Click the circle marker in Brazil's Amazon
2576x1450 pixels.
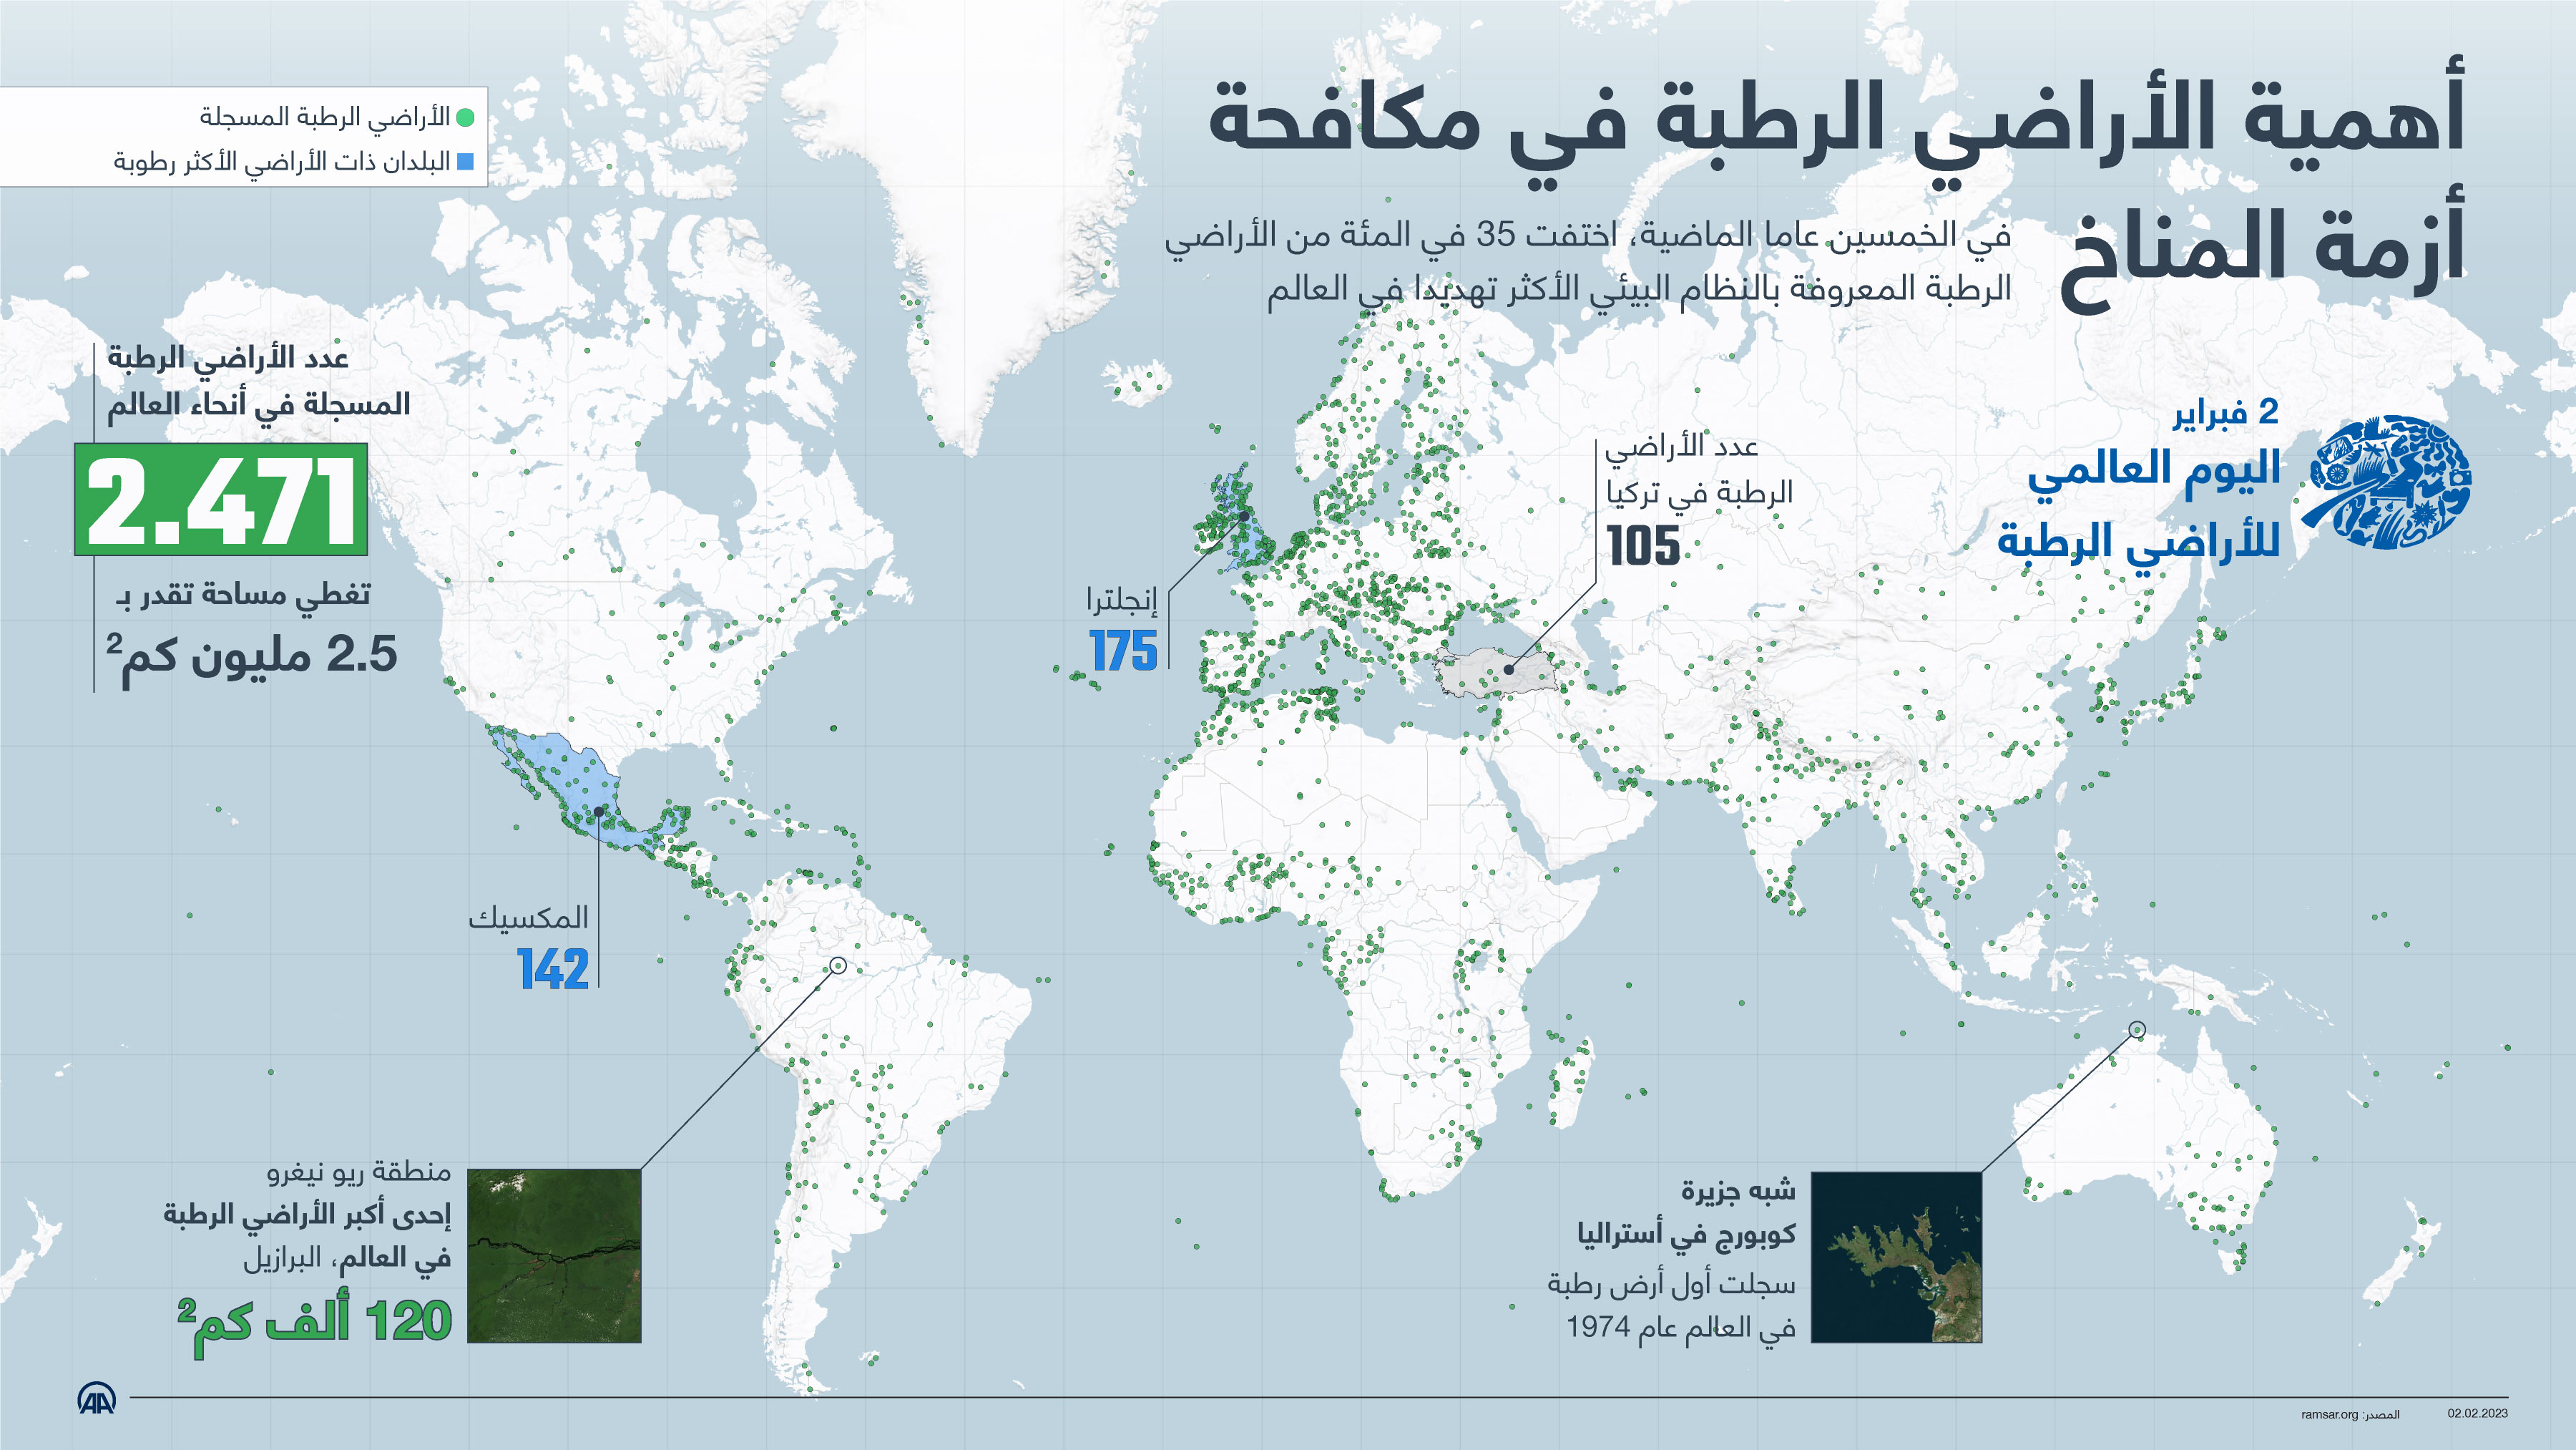coord(838,965)
